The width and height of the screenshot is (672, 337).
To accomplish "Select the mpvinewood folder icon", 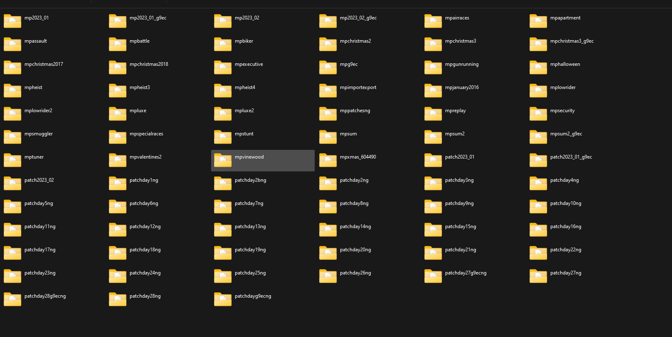I will coord(223,160).
